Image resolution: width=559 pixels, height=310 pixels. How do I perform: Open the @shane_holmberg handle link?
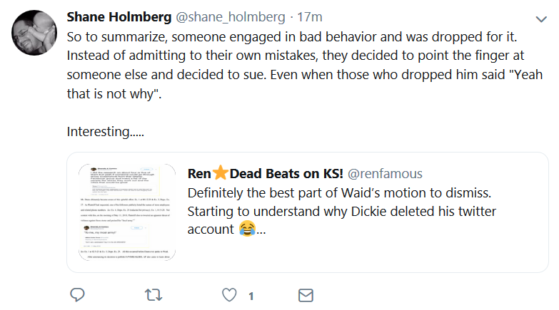coord(228,17)
